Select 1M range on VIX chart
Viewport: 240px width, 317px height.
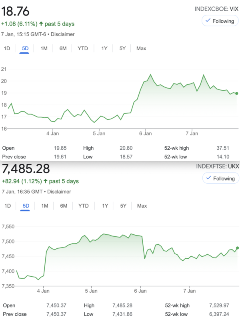point(44,48)
